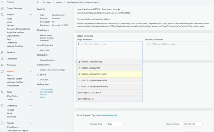Click the Web Apps laptop icon
The width and height of the screenshot is (214, 132).
(2, 65)
